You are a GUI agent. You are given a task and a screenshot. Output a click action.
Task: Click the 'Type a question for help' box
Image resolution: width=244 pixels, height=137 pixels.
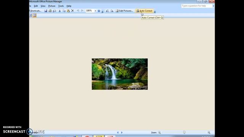197,6
